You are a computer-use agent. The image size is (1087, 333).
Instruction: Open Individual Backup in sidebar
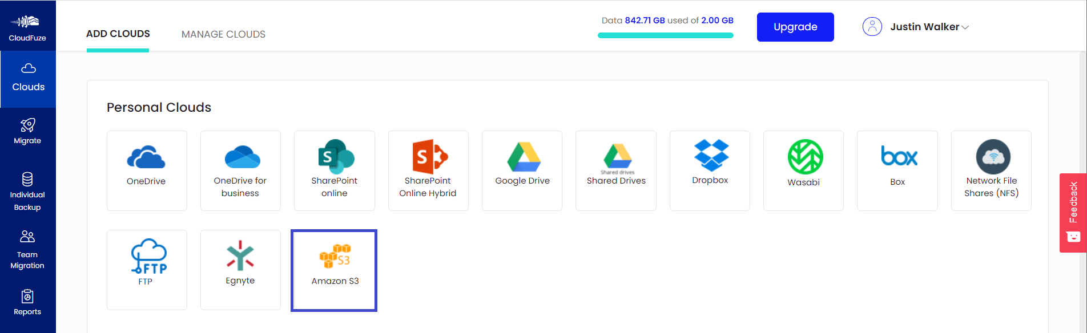(x=27, y=192)
